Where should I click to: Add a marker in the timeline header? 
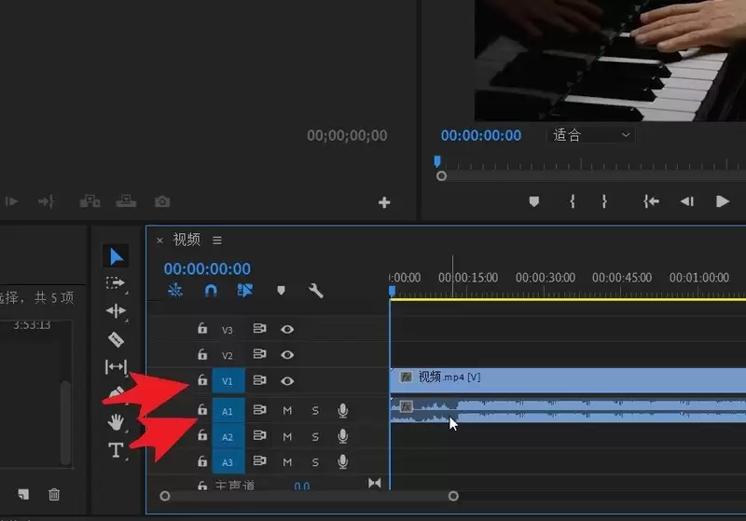281,291
